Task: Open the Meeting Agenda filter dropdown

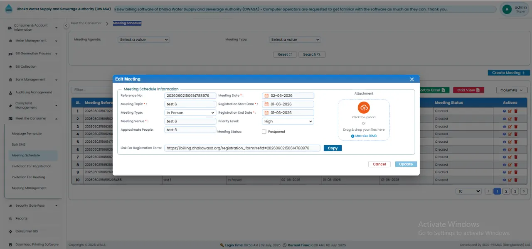Action: [143, 40]
